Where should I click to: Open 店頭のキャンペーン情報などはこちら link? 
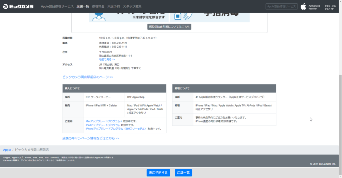click(91, 138)
